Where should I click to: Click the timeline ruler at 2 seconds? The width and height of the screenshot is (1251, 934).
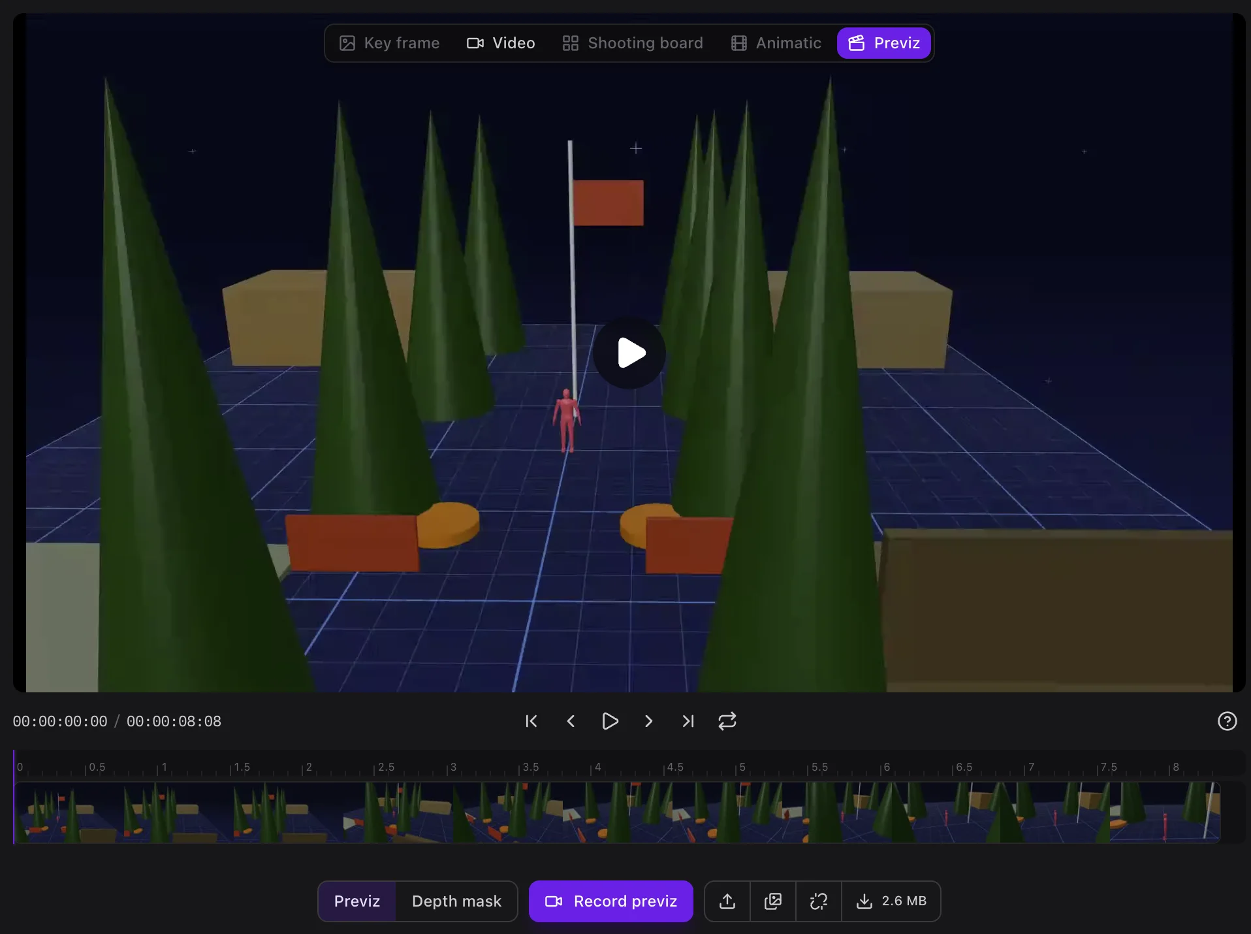pyautogui.click(x=303, y=767)
